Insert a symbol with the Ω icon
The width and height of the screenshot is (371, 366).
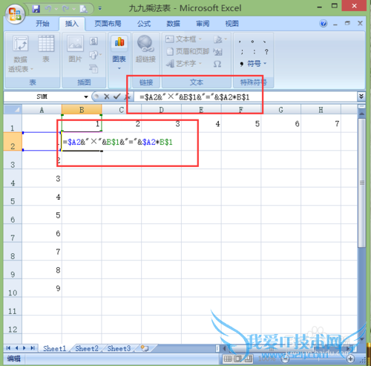217,65
